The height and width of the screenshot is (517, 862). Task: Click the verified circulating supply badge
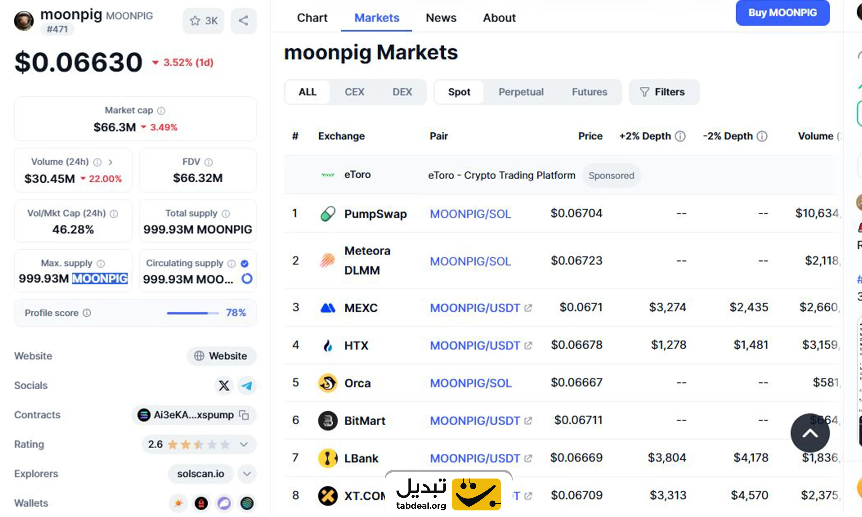[x=245, y=263]
